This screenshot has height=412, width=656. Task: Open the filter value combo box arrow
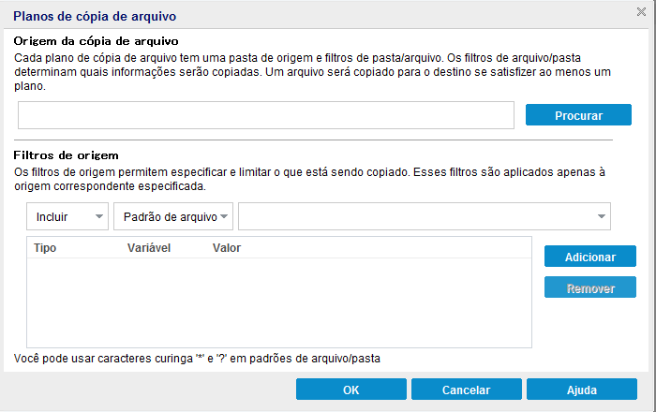click(x=600, y=216)
